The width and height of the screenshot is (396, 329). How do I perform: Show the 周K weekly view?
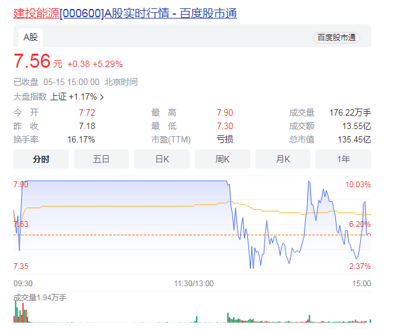(x=222, y=159)
